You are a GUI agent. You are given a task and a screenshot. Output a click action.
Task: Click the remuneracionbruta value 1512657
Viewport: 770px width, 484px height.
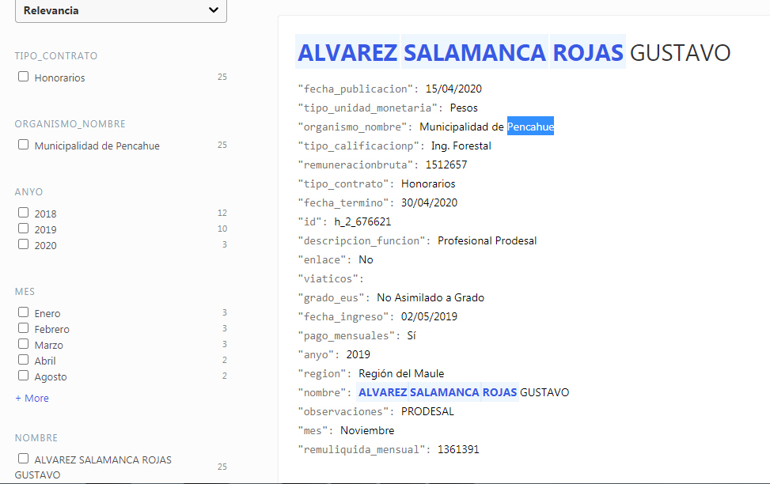point(446,165)
